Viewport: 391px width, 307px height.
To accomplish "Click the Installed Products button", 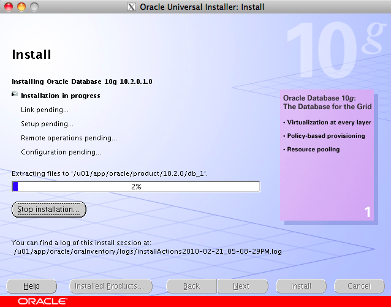I will point(109,286).
